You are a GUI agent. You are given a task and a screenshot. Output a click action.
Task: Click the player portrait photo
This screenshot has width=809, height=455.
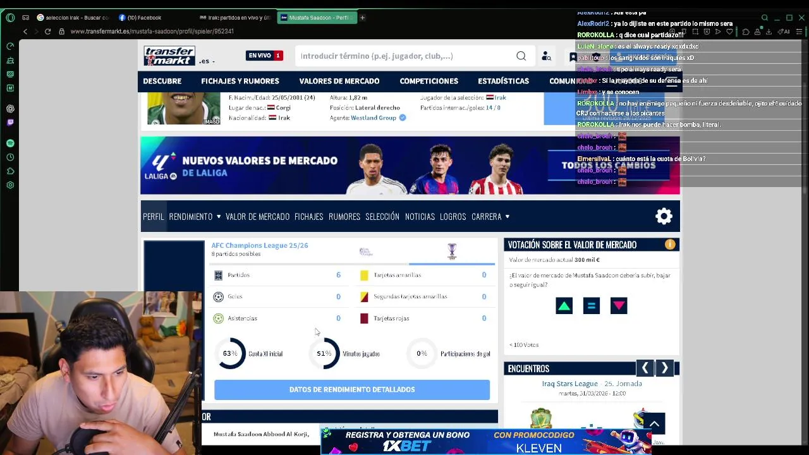[183, 108]
